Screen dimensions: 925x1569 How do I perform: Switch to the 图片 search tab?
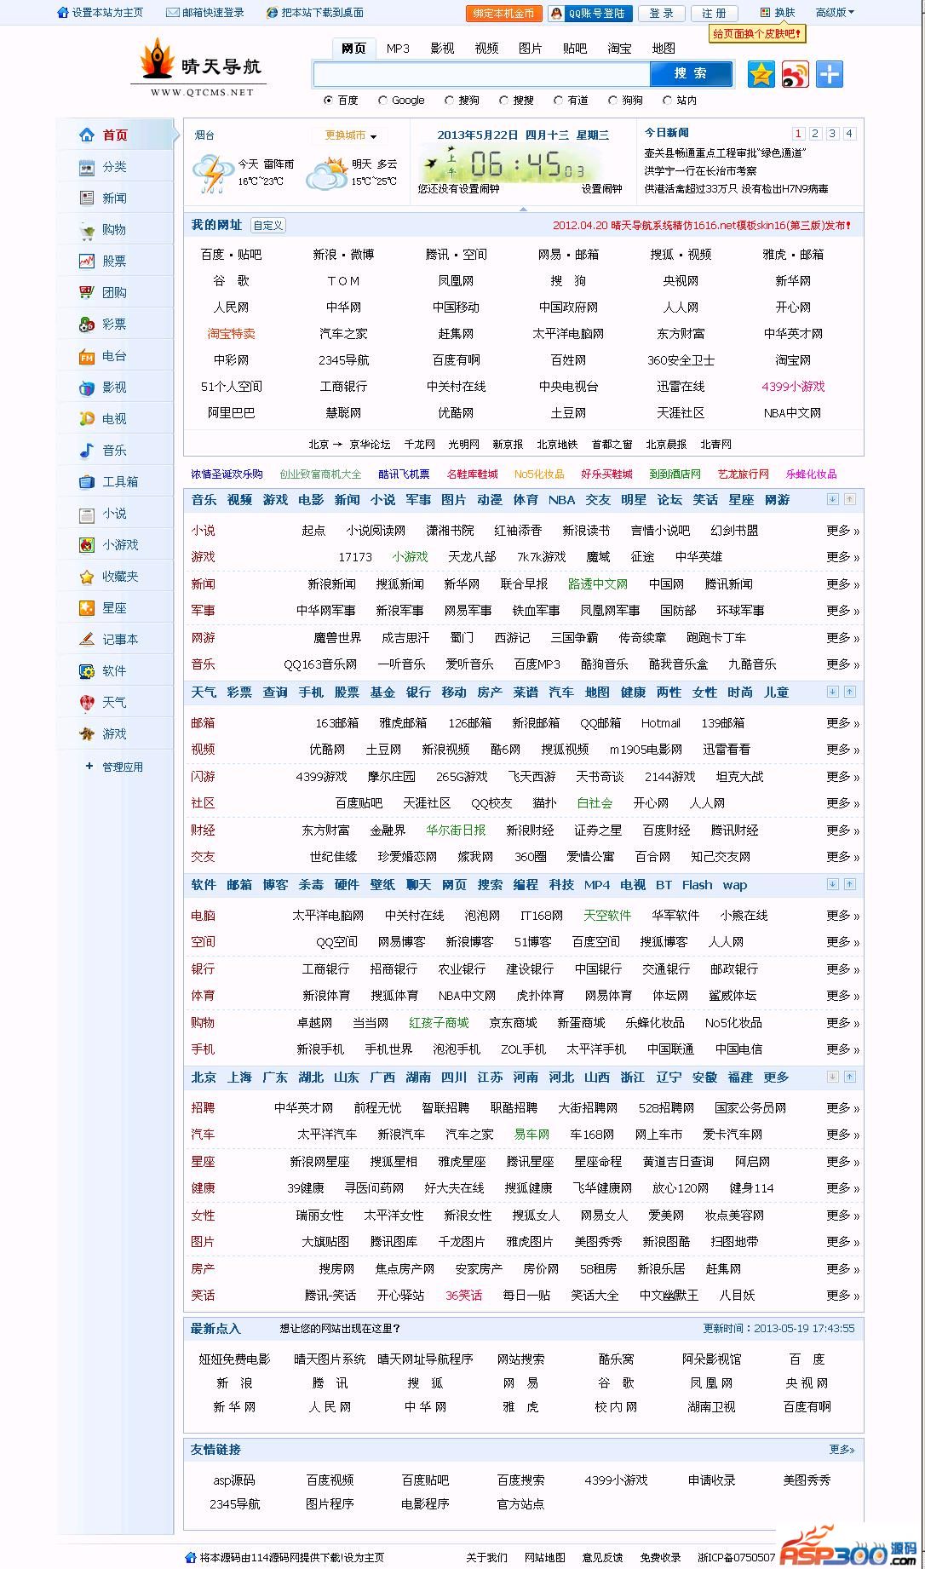pos(531,49)
